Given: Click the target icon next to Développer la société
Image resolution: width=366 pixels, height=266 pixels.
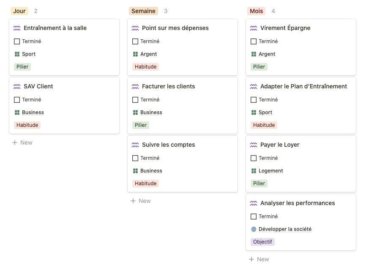Looking at the screenshot, I should [x=254, y=229].
